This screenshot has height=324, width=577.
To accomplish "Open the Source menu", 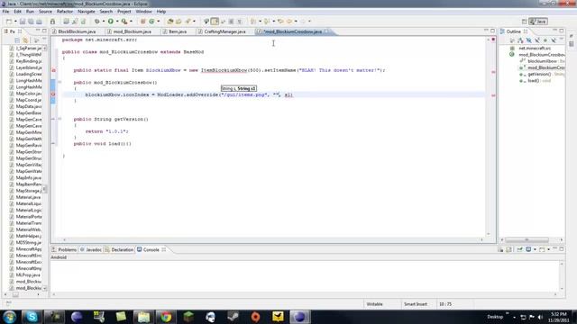I will point(45,12).
